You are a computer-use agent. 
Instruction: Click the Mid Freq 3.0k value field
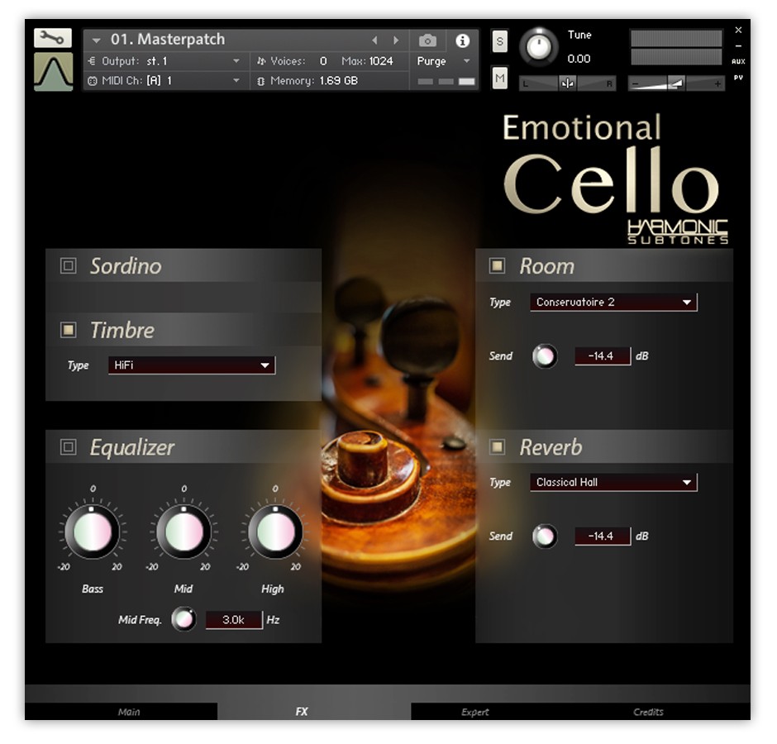pos(234,620)
